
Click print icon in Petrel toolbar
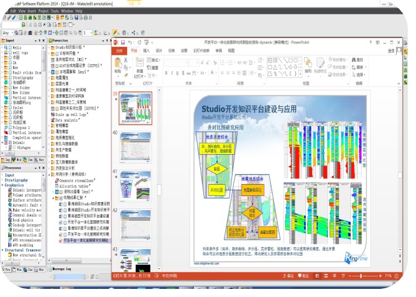(86, 17)
